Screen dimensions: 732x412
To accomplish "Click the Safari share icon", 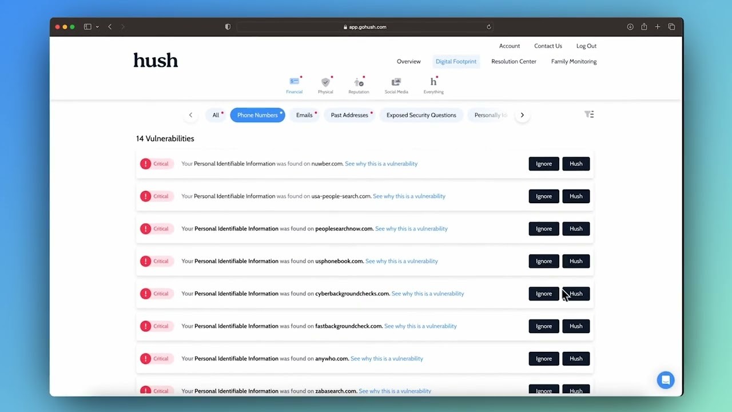I will [644, 27].
